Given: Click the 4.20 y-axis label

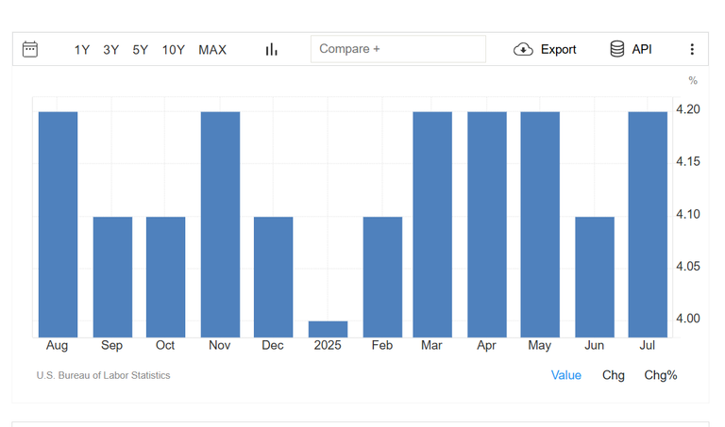Looking at the screenshot, I should tap(687, 109).
